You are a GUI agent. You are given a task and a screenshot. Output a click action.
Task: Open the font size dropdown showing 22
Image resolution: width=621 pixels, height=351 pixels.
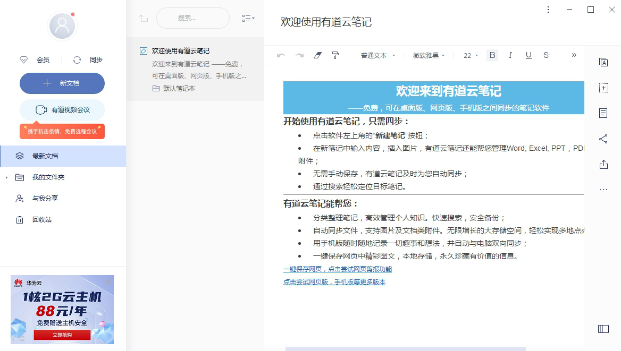coord(468,55)
